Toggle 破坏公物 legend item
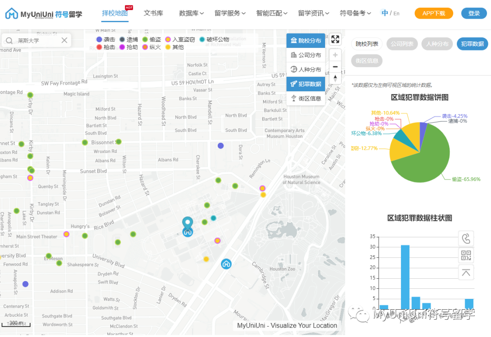Image resolution: width=491 pixels, height=337 pixels. point(215,40)
